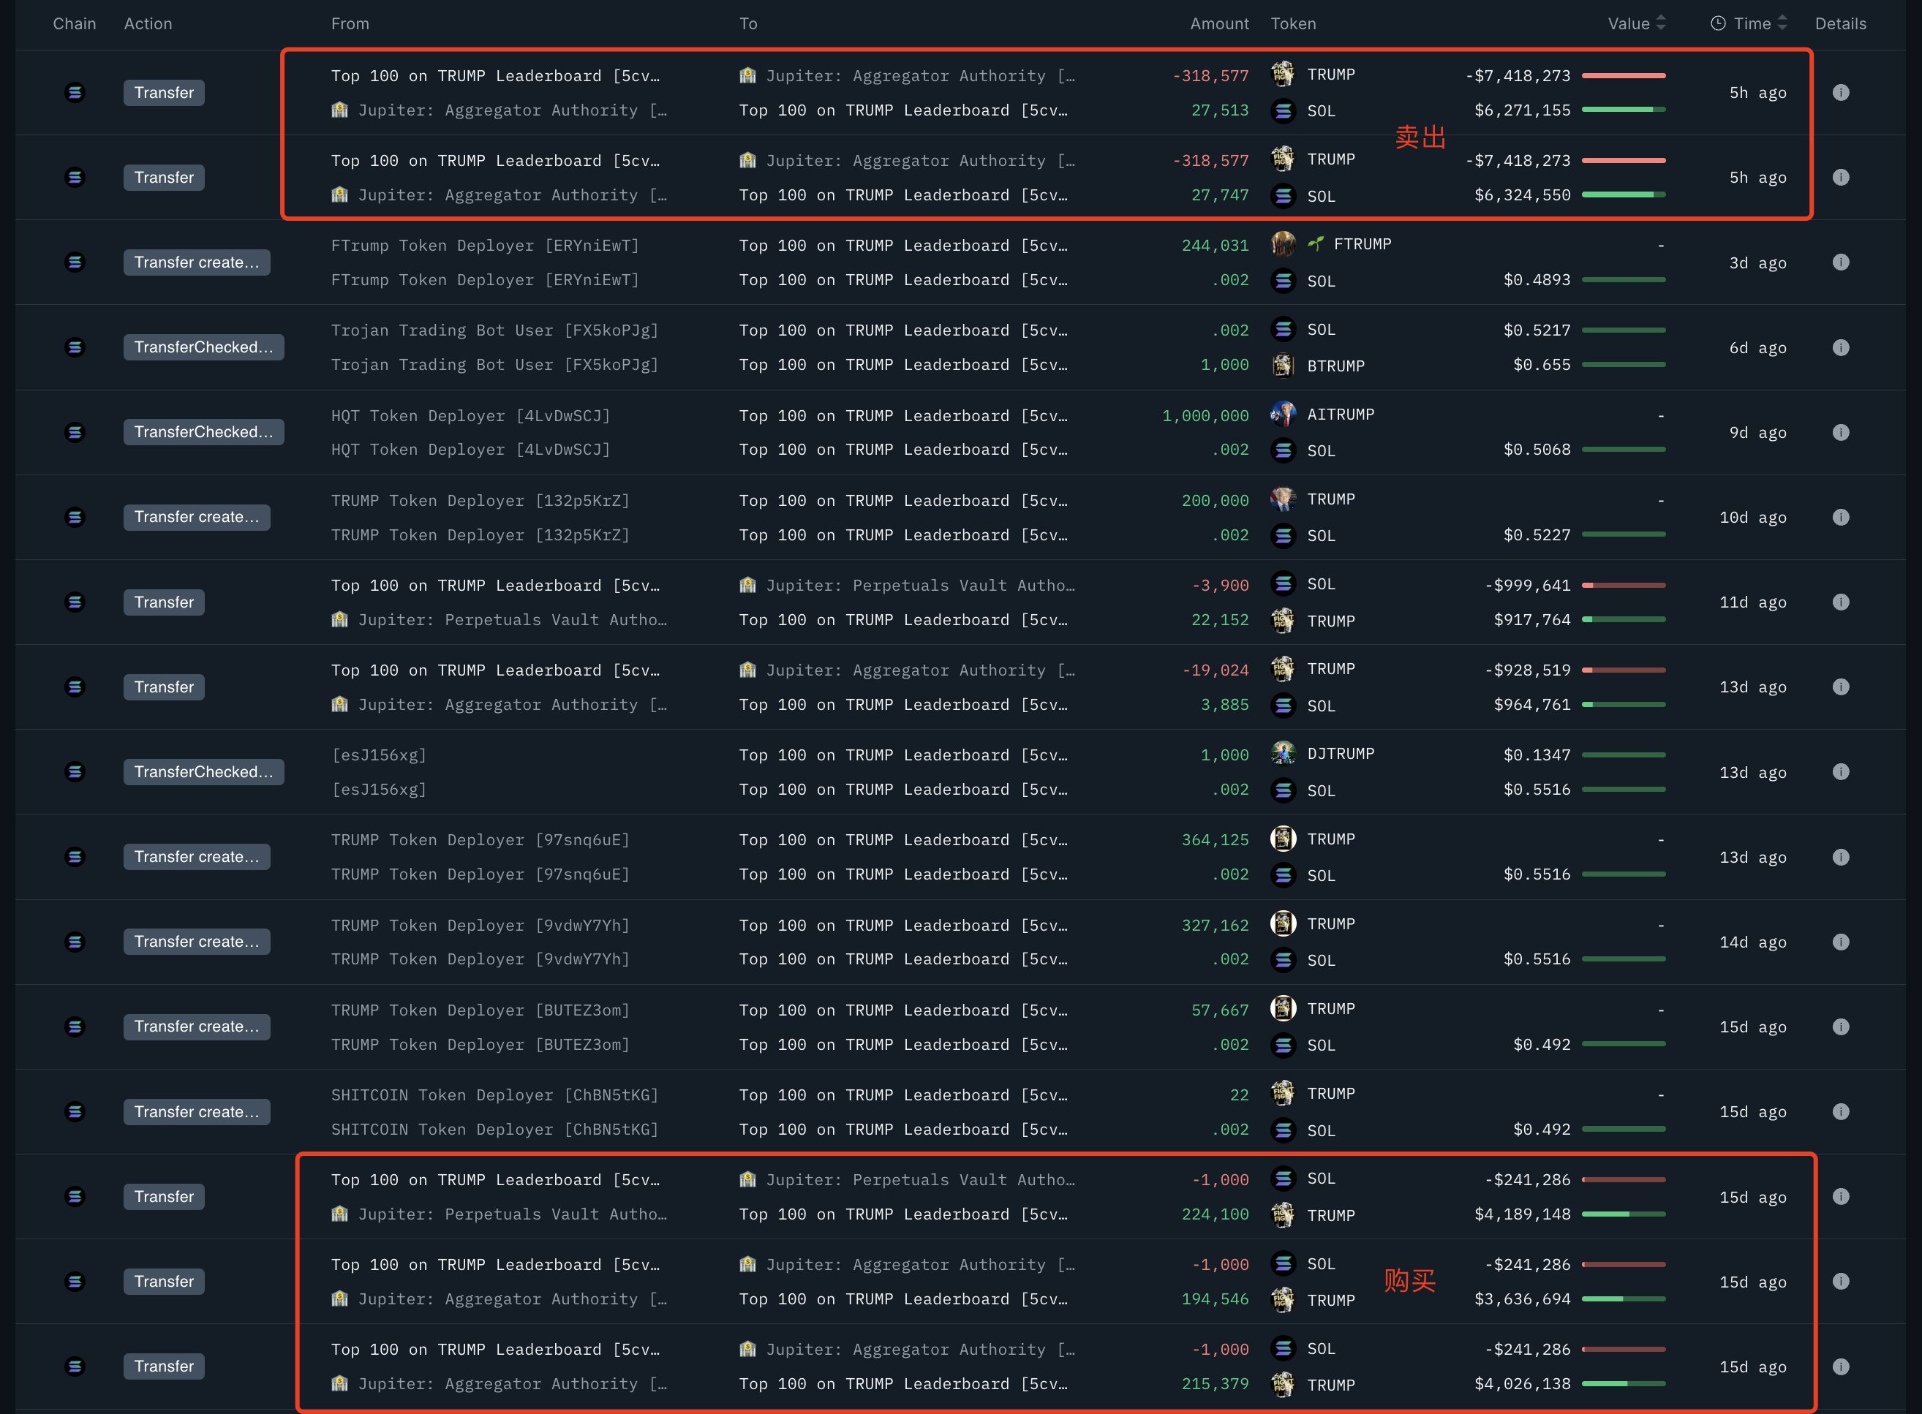The height and width of the screenshot is (1414, 1922).
Task: Click Solana chain icon in 14d ago row
Action: (75, 942)
